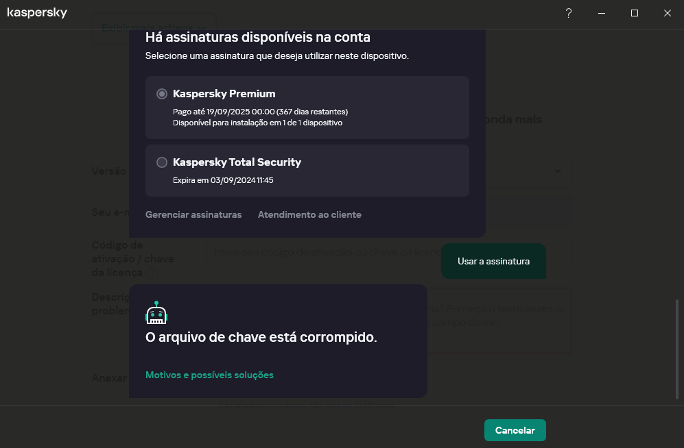
Task: Expand the version dropdown chevron
Action: coord(558,171)
